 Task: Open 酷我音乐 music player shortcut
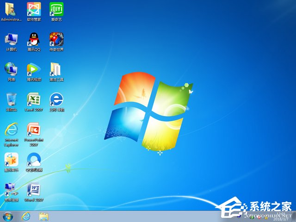tap(11, 160)
